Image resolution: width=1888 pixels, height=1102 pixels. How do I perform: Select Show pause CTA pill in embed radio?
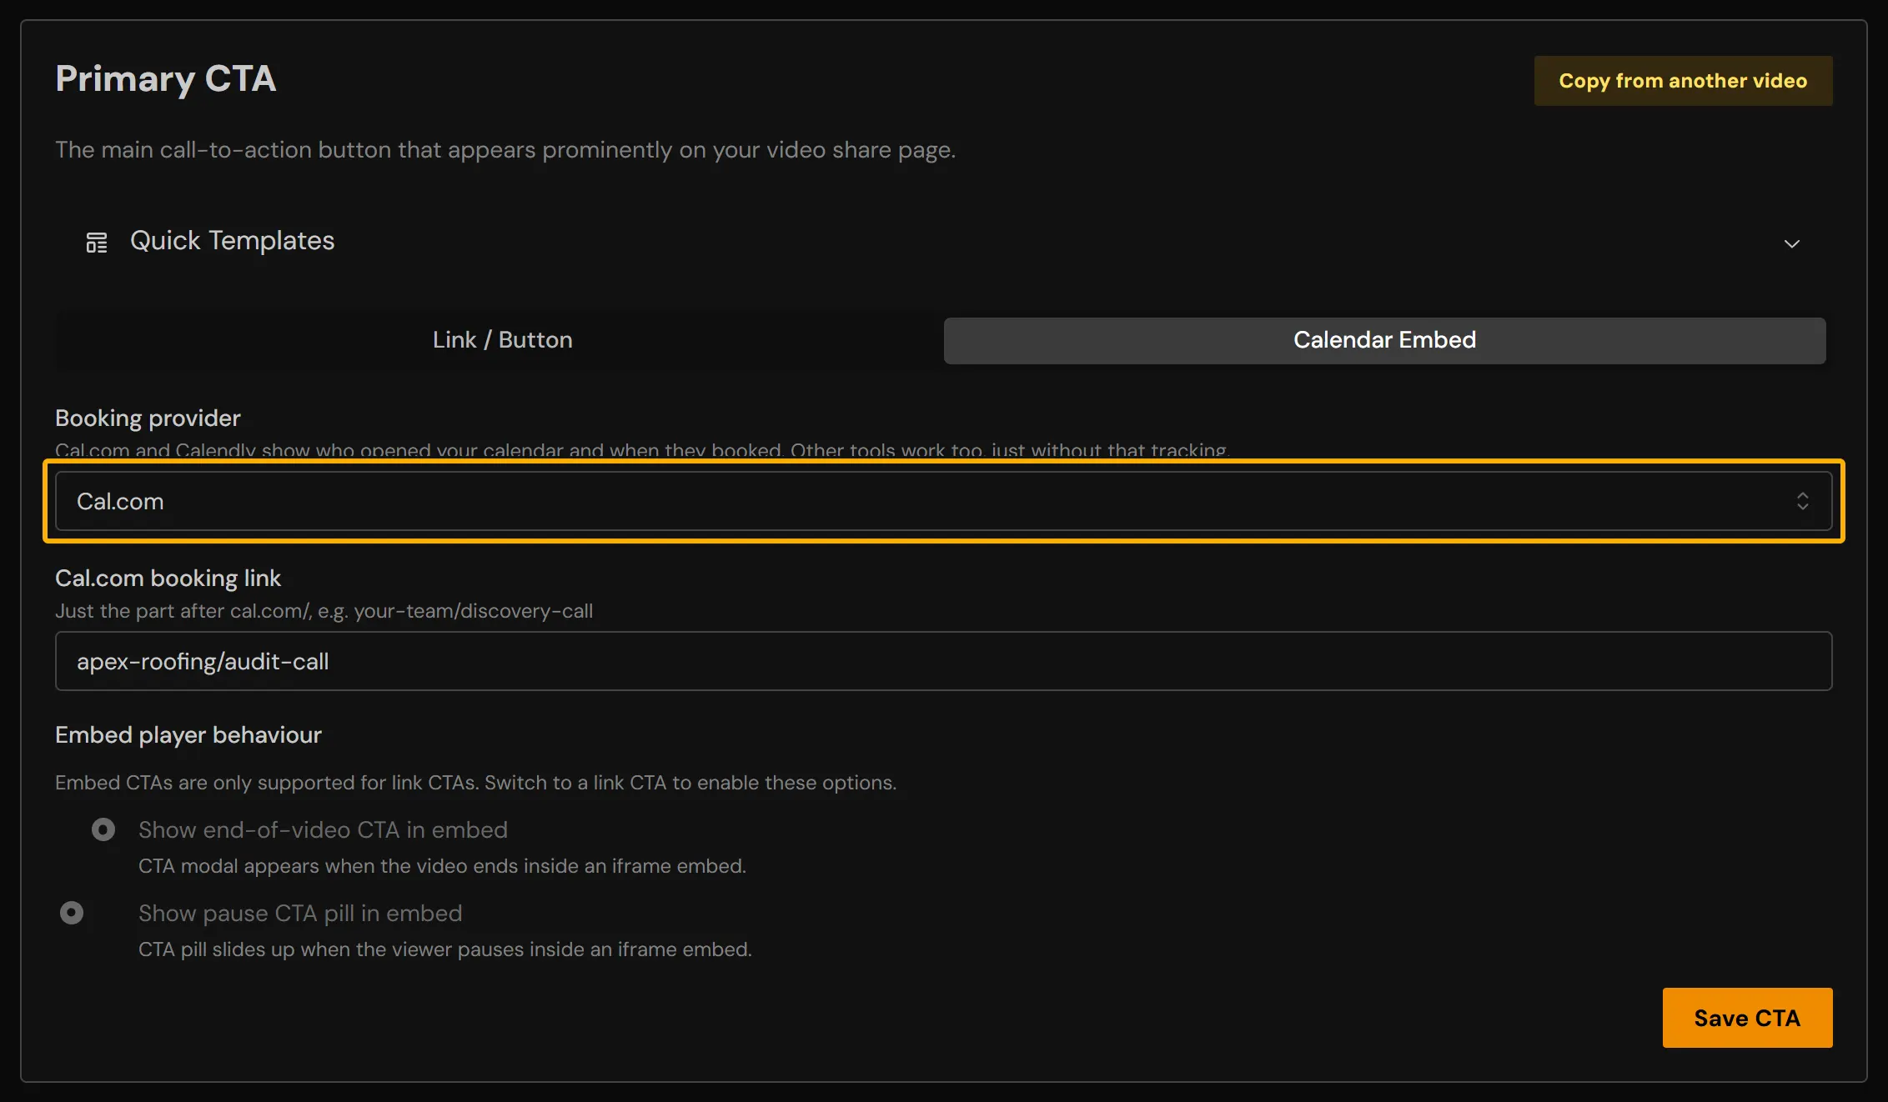coord(72,914)
